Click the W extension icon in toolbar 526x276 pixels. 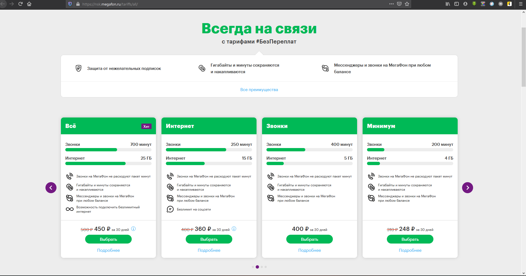[501, 4]
